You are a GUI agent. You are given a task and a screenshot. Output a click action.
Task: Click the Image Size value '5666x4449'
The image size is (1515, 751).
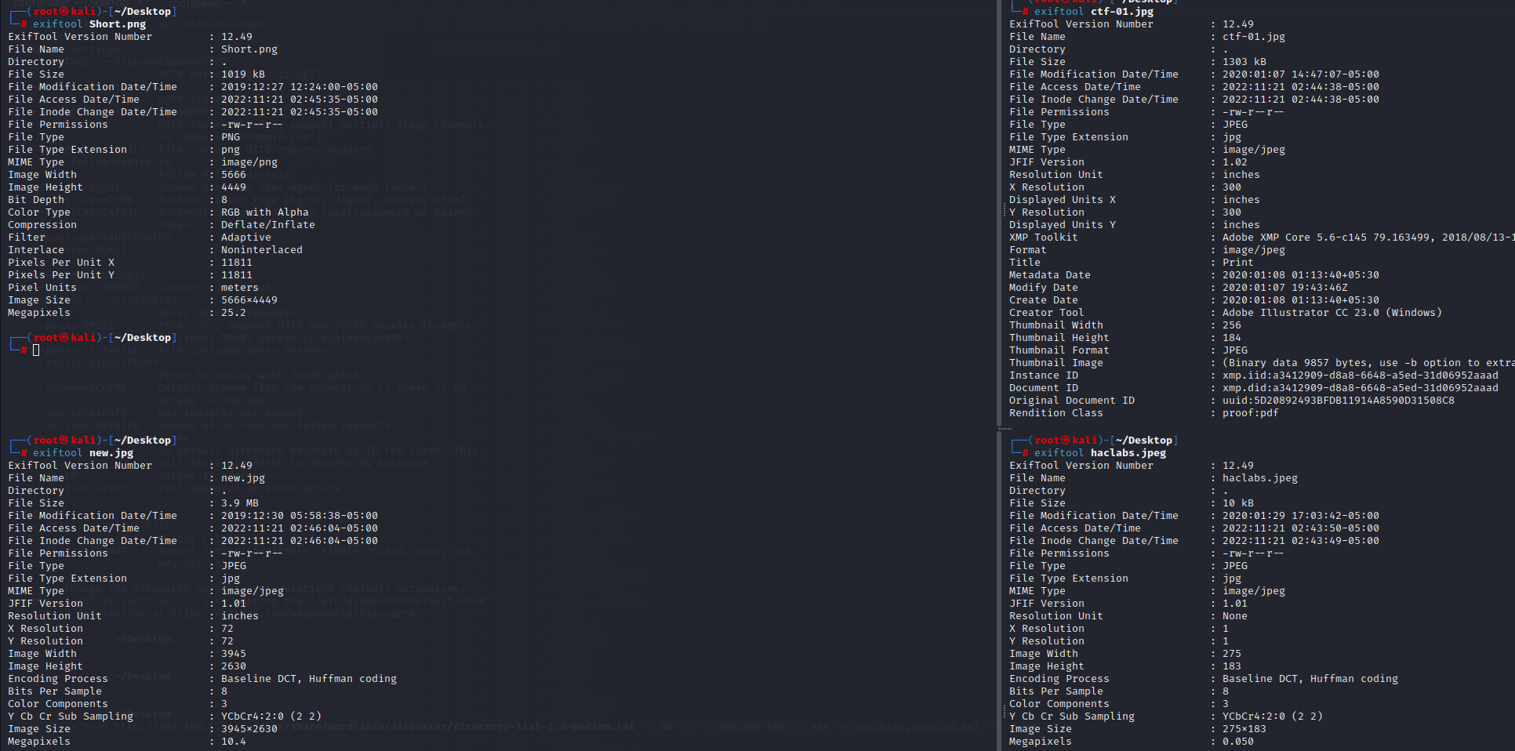249,300
